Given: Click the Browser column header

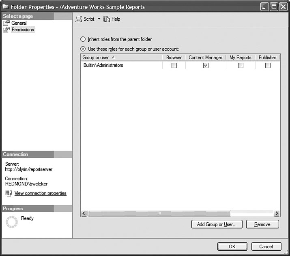Looking at the screenshot, I should point(174,58).
